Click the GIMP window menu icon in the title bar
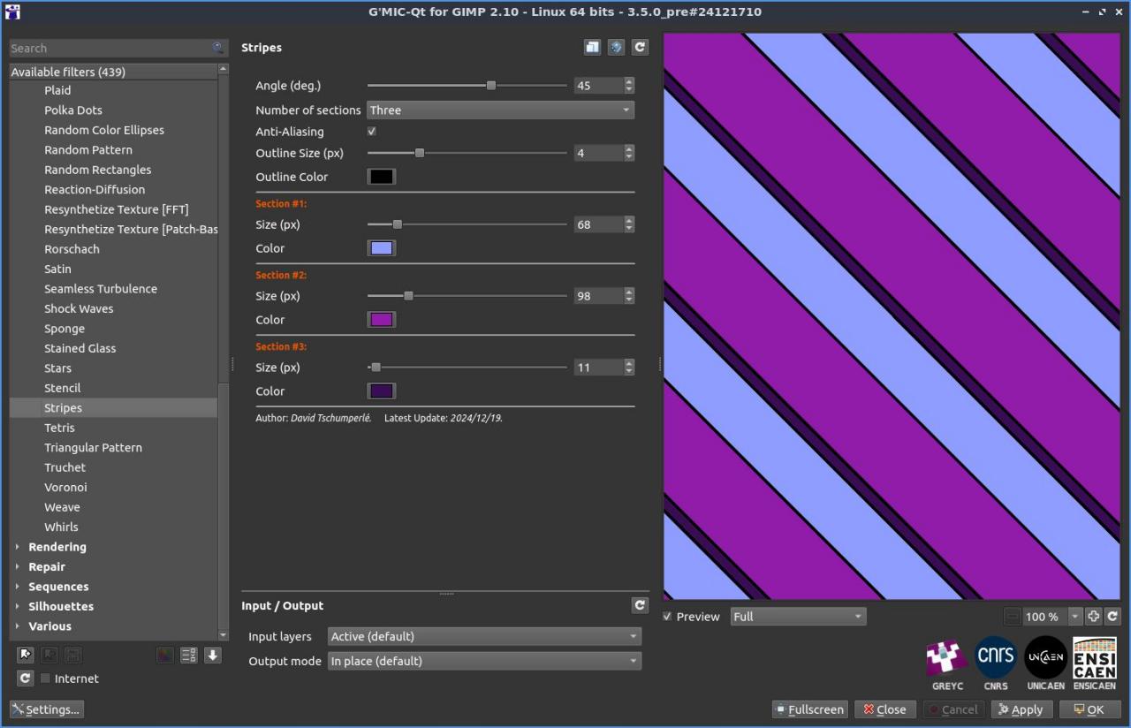 point(11,11)
